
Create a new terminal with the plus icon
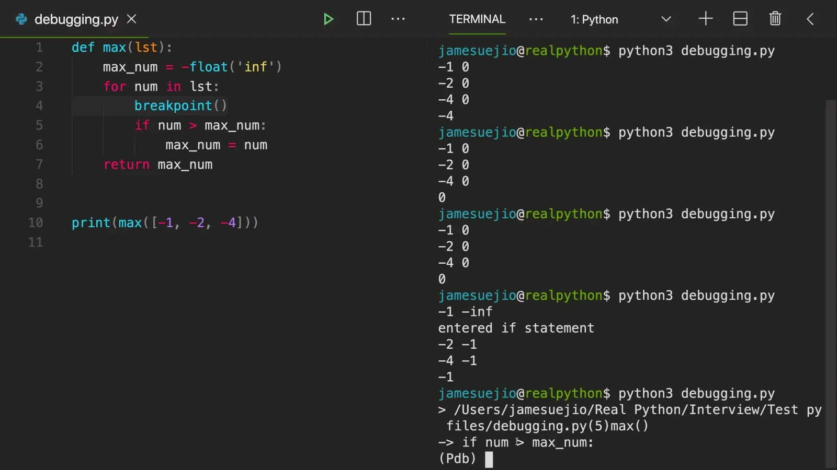tap(706, 19)
